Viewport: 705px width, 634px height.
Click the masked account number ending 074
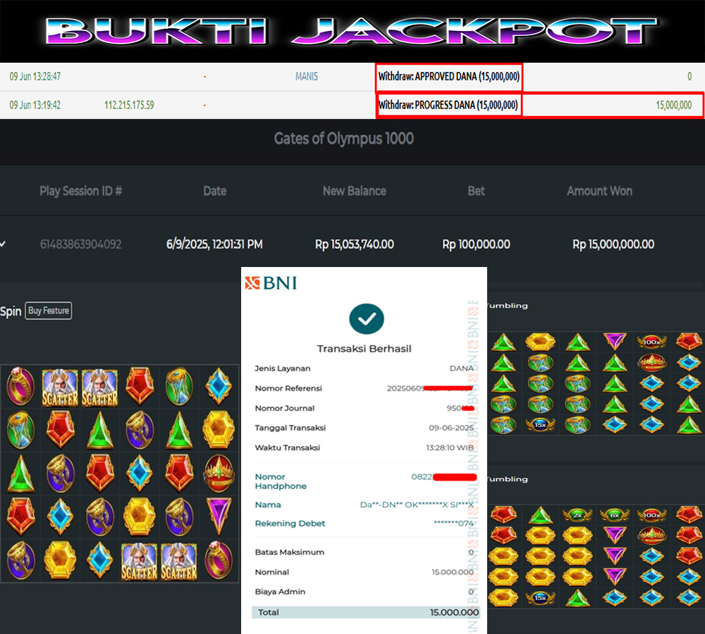click(453, 523)
